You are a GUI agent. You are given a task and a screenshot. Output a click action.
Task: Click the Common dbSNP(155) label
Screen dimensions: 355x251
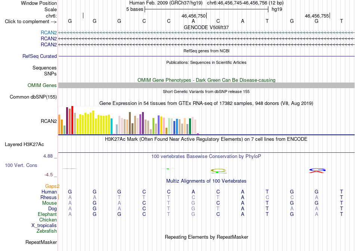tap(33, 97)
